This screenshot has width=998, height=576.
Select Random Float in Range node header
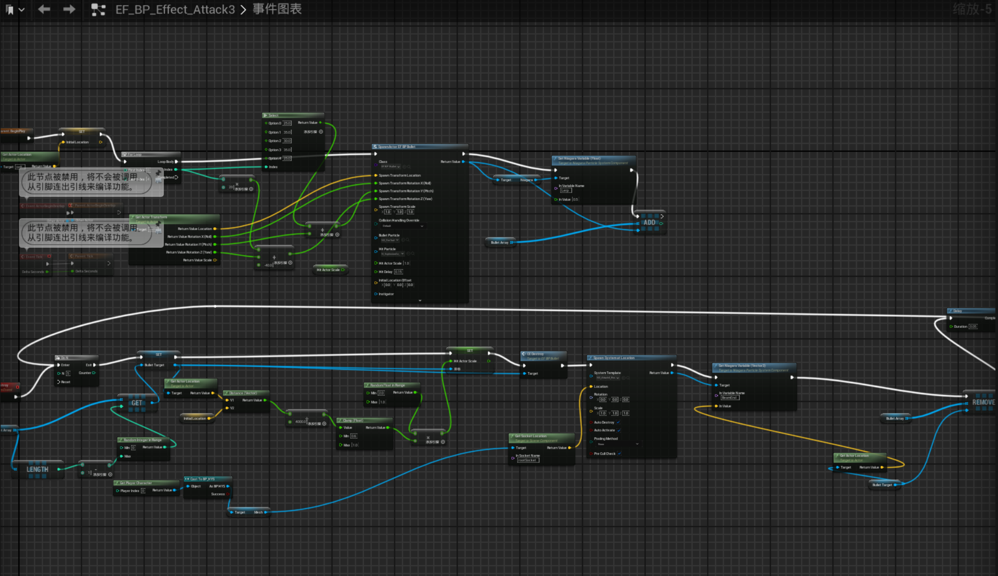point(392,385)
